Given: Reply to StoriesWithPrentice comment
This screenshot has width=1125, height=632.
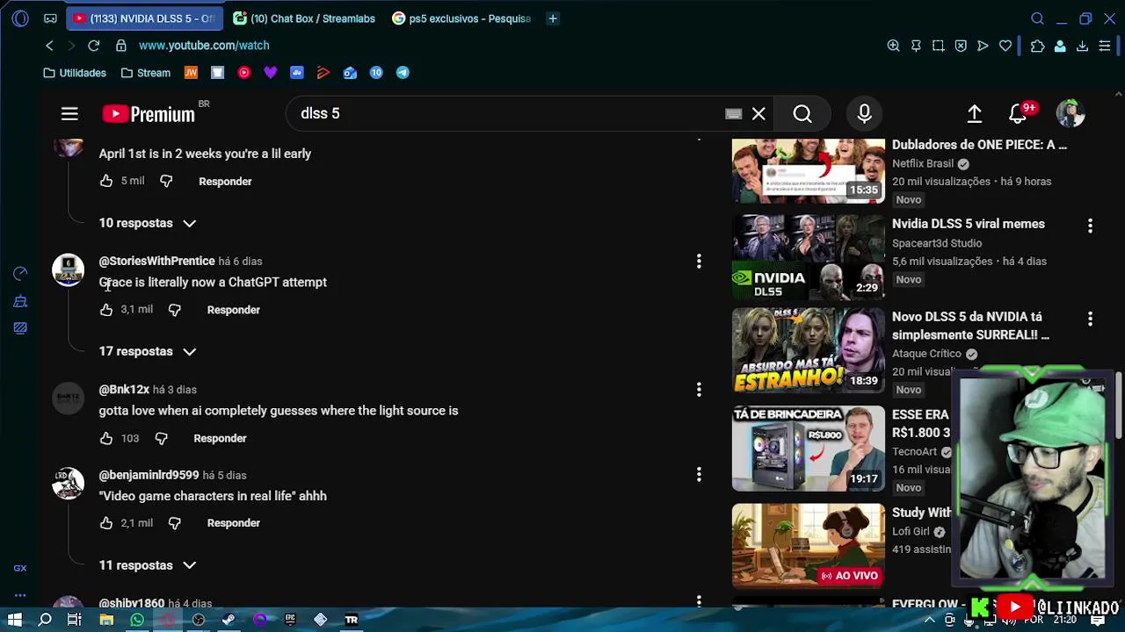Looking at the screenshot, I should click(233, 310).
